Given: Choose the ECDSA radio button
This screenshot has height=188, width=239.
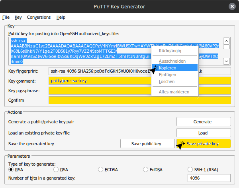Looking at the screenshot, I should tap(101, 169).
